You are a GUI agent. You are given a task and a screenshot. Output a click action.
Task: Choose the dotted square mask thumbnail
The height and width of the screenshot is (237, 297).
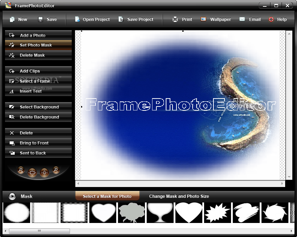pos(74,213)
